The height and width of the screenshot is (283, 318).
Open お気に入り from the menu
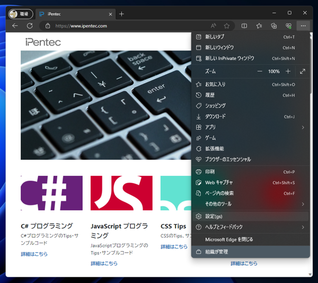(251, 84)
